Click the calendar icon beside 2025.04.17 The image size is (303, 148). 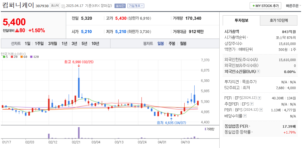click(x=63, y=6)
